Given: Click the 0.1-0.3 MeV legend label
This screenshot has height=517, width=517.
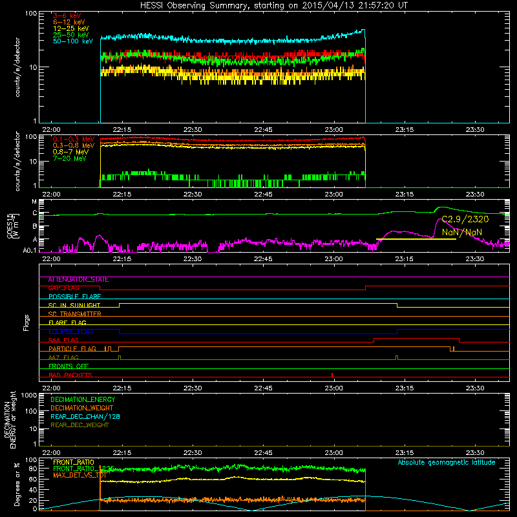Looking at the screenshot, I should tap(74, 139).
